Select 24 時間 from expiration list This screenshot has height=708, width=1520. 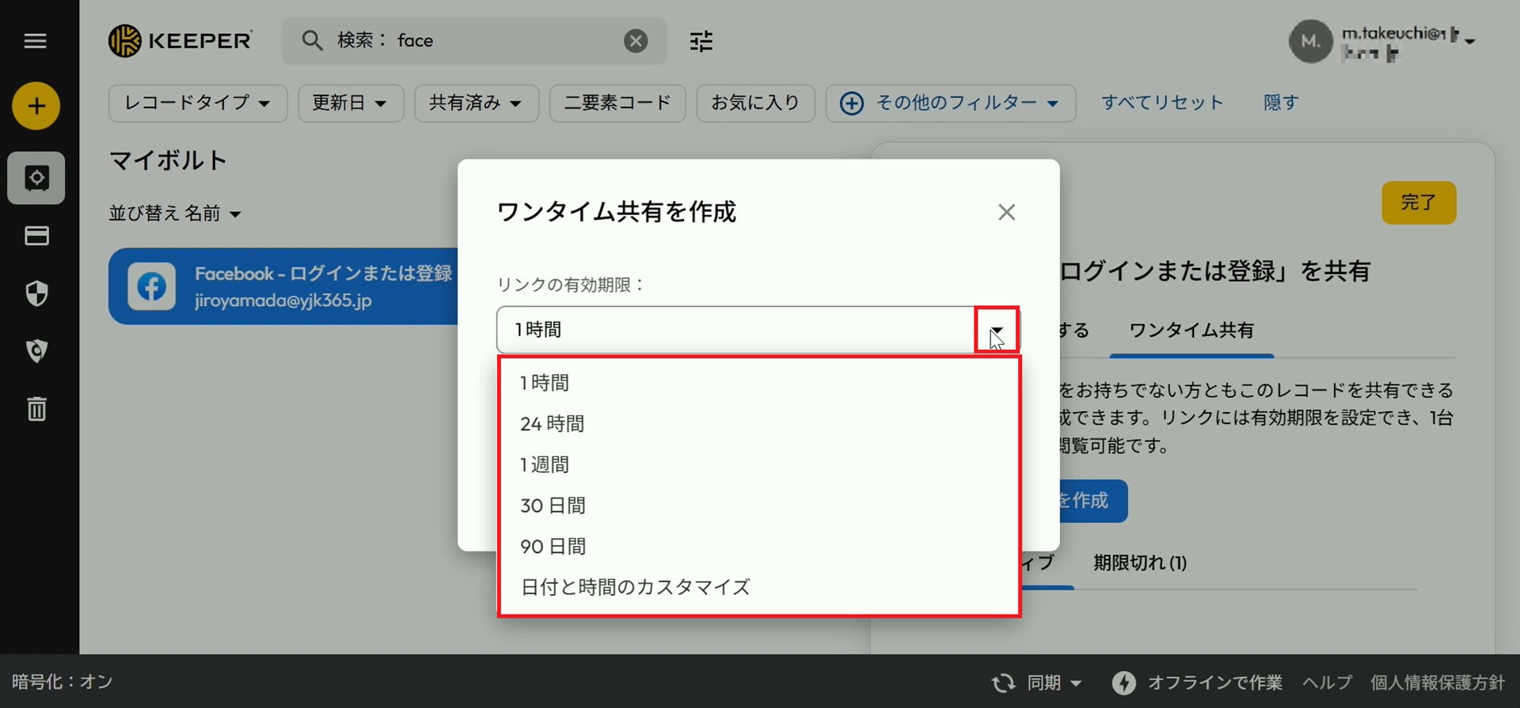(552, 424)
